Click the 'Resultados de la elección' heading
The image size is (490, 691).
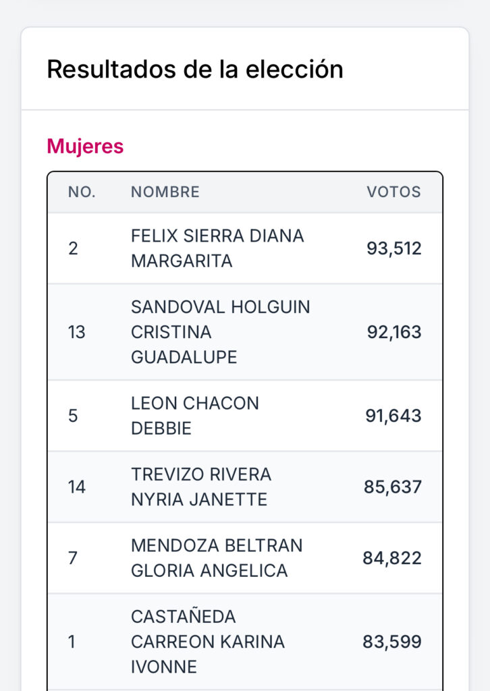click(195, 70)
